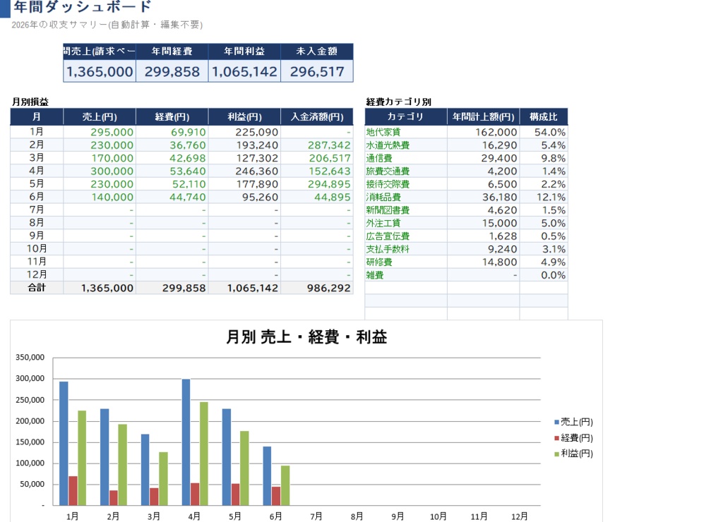
Task: Select the 広告宣伝費 category cell
Action: pyautogui.click(x=406, y=236)
